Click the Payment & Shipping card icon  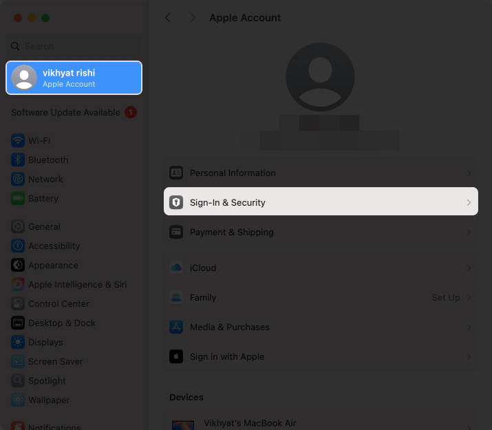(x=176, y=232)
